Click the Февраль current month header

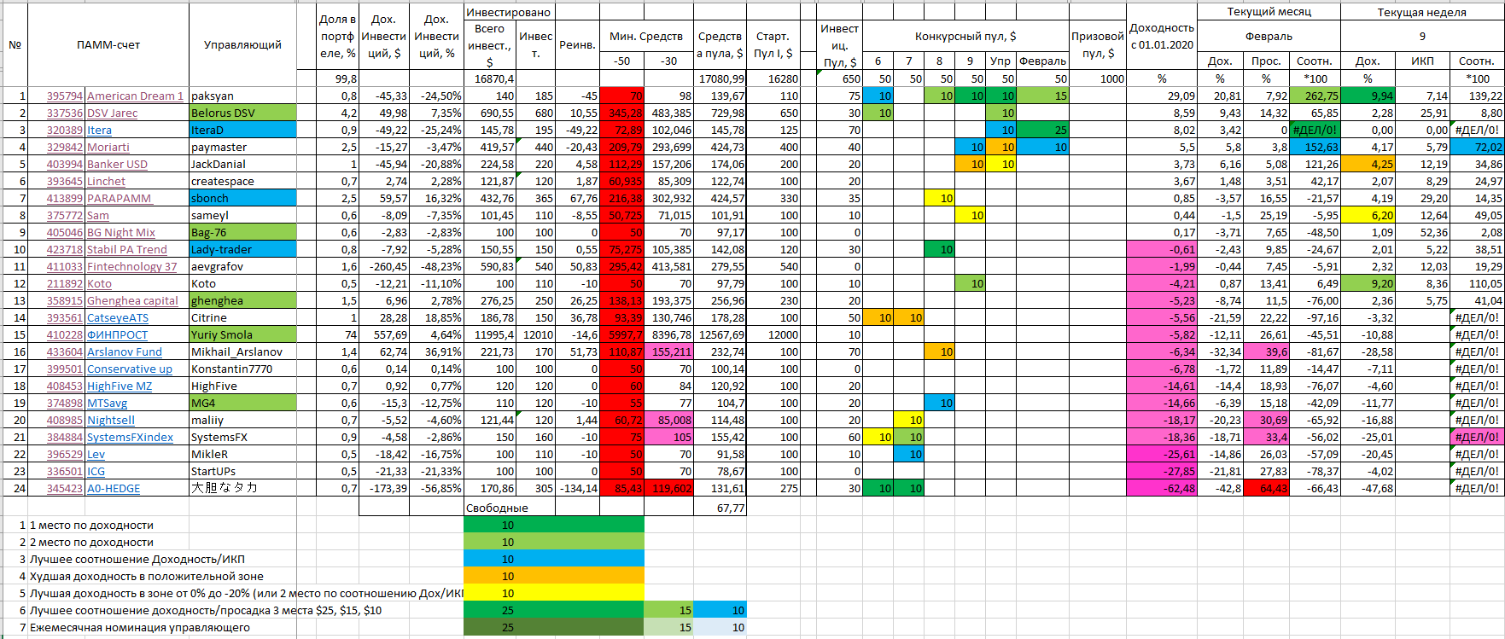(x=1269, y=37)
